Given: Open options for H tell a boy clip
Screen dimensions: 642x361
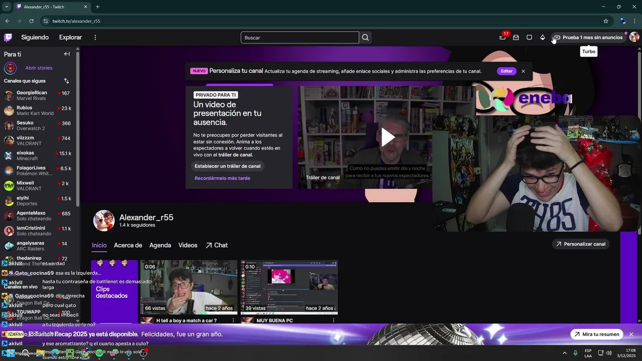Looking at the screenshot, I should tap(233, 320).
